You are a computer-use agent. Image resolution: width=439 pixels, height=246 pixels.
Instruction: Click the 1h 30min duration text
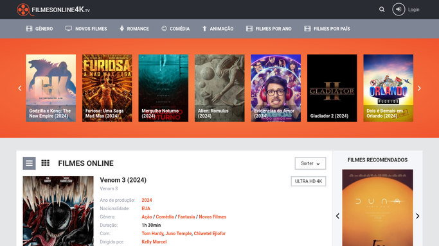pyautogui.click(x=151, y=225)
